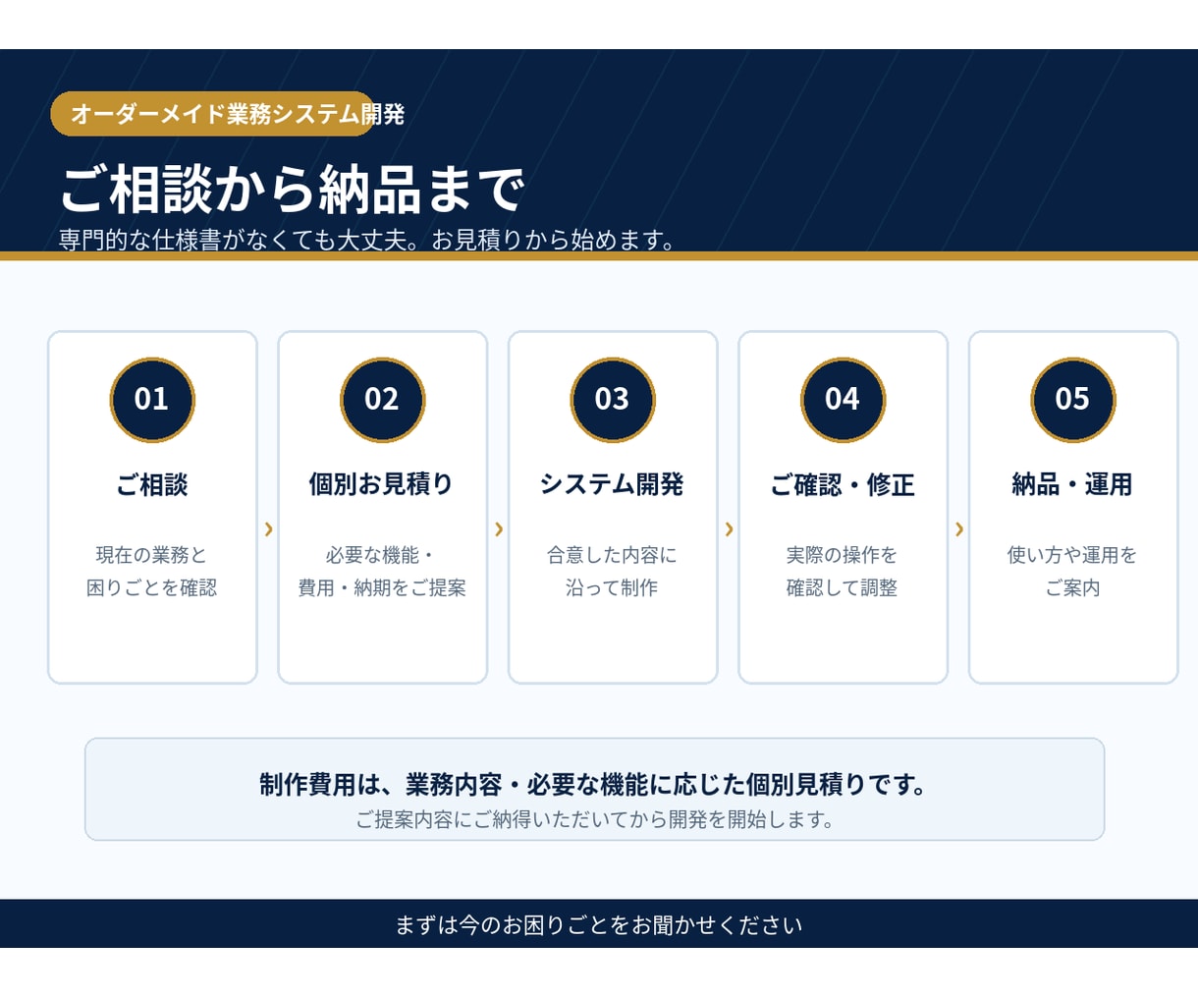
Task: Select the 個別お見積り card title
Action: pyautogui.click(x=382, y=484)
